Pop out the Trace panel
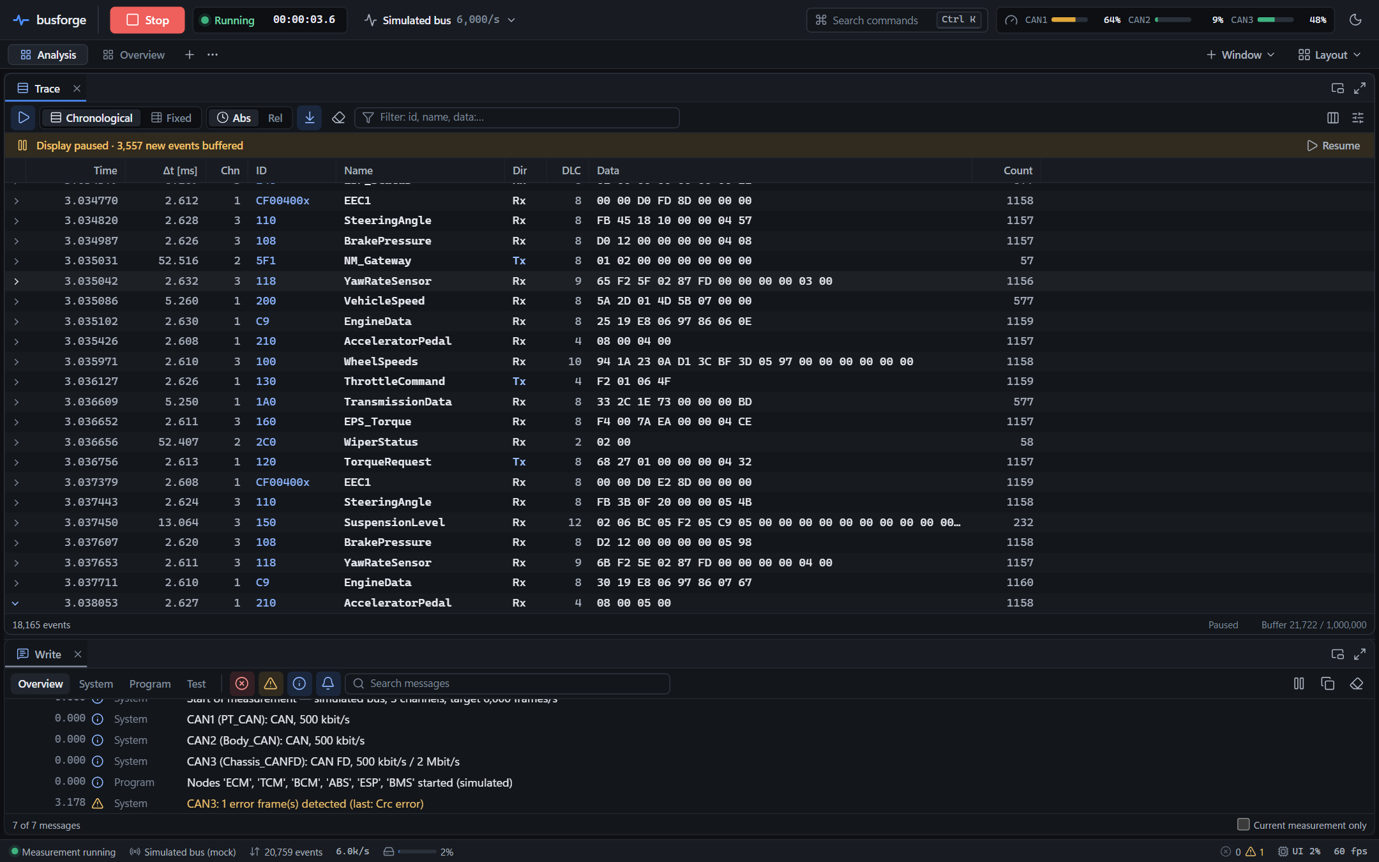 pyautogui.click(x=1338, y=88)
